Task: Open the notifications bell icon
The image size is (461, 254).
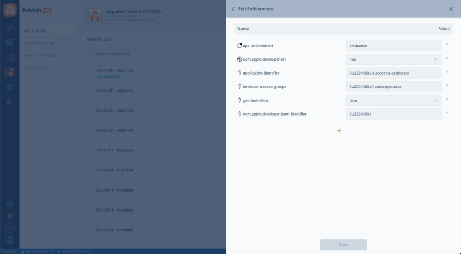Action: click(x=10, y=216)
